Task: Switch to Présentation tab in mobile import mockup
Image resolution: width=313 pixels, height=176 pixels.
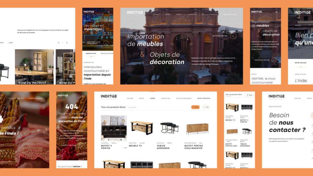Action: pyautogui.click(x=91, y=54)
